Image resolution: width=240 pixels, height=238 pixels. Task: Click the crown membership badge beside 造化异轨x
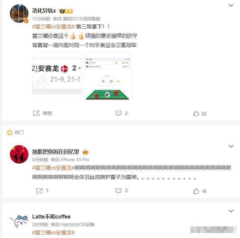click(x=66, y=11)
